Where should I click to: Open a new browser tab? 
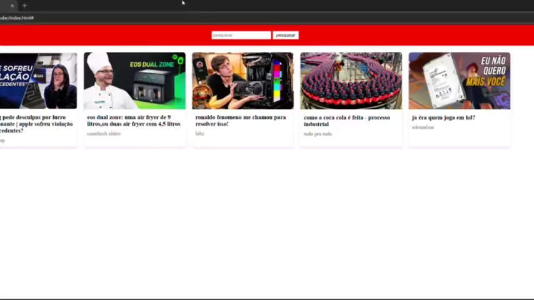[x=24, y=6]
